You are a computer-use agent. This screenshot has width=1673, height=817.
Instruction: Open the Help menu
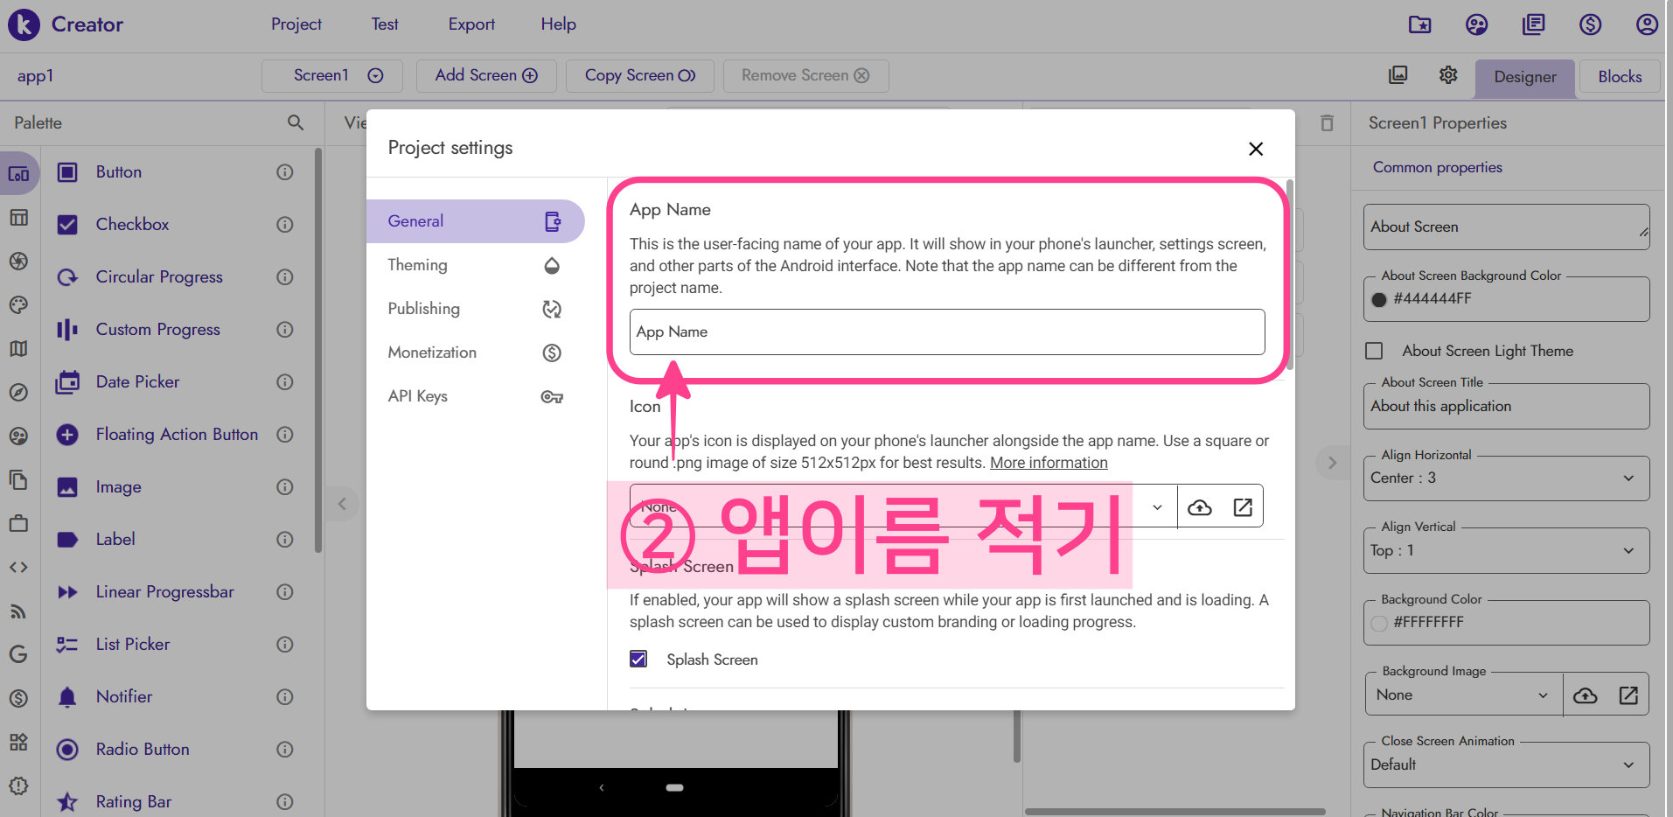coord(558,24)
